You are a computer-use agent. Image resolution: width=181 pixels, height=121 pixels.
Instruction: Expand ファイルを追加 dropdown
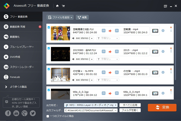(71, 17)
